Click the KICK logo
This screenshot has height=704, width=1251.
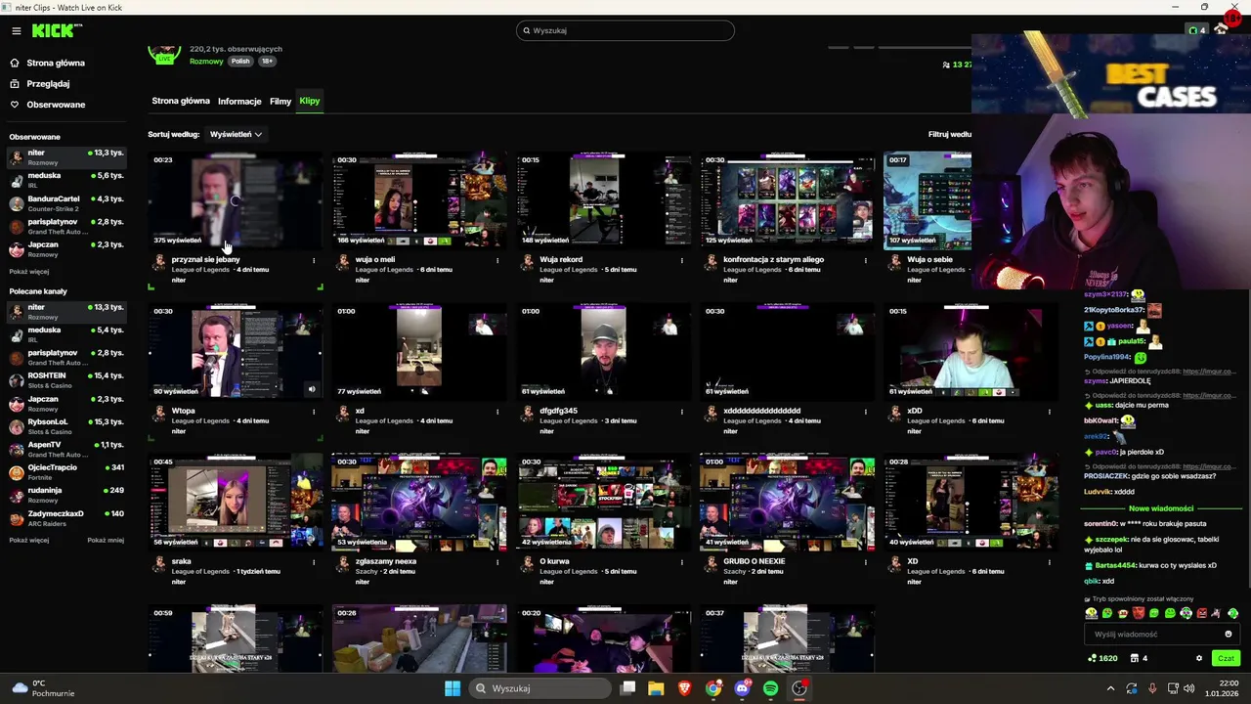(x=57, y=30)
